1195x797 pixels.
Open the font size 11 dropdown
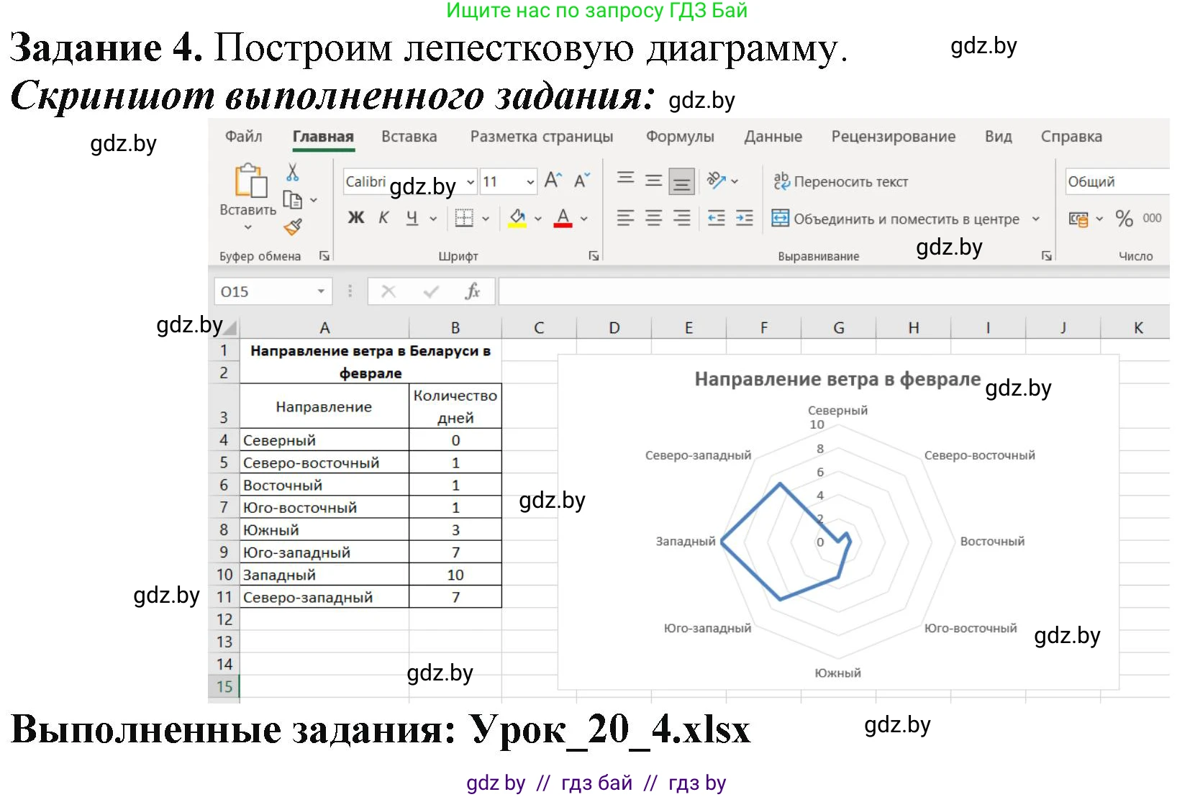pyautogui.click(x=530, y=181)
